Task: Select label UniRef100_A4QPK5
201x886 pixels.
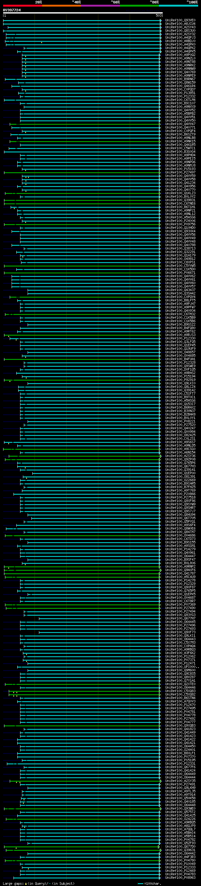Action: (180, 52)
